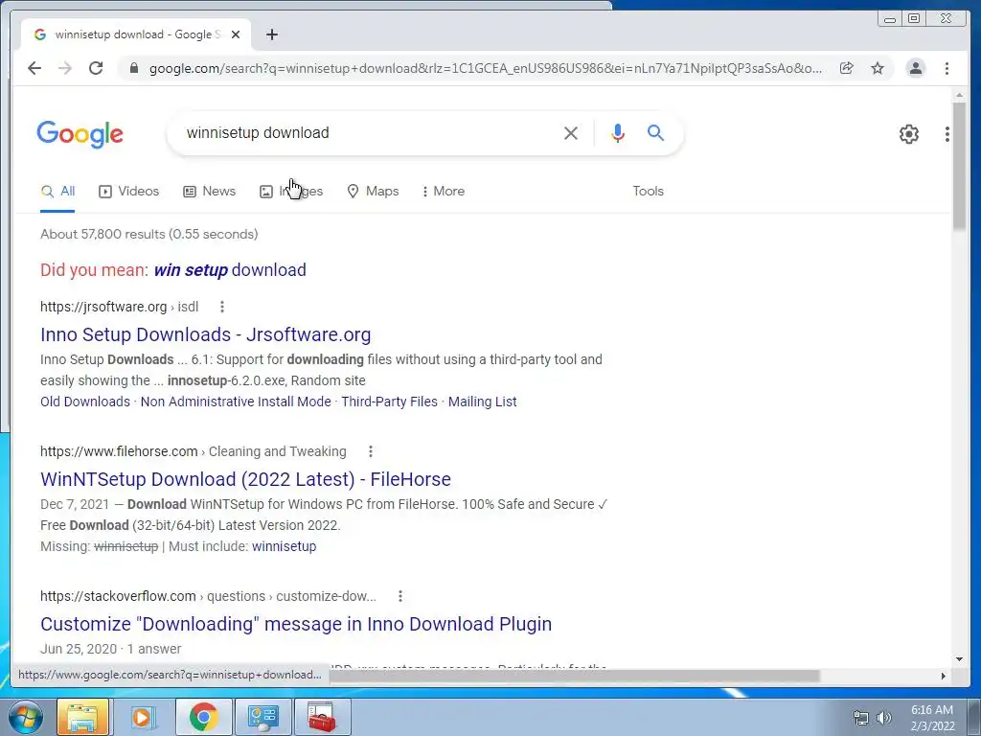The height and width of the screenshot is (736, 981).
Task: Click the volume speaker tray icon
Action: pos(884,718)
